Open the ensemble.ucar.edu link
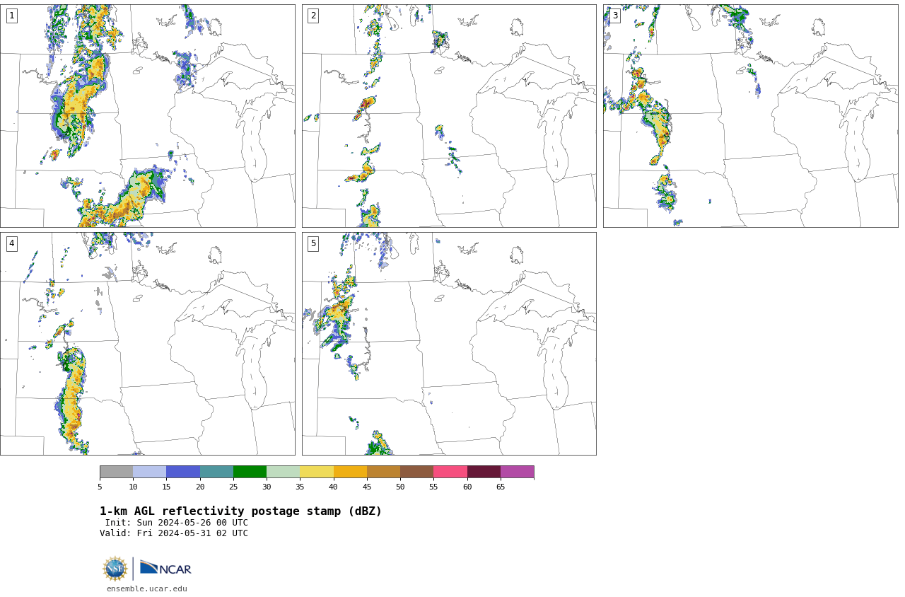The width and height of the screenshot is (905, 597). (147, 589)
